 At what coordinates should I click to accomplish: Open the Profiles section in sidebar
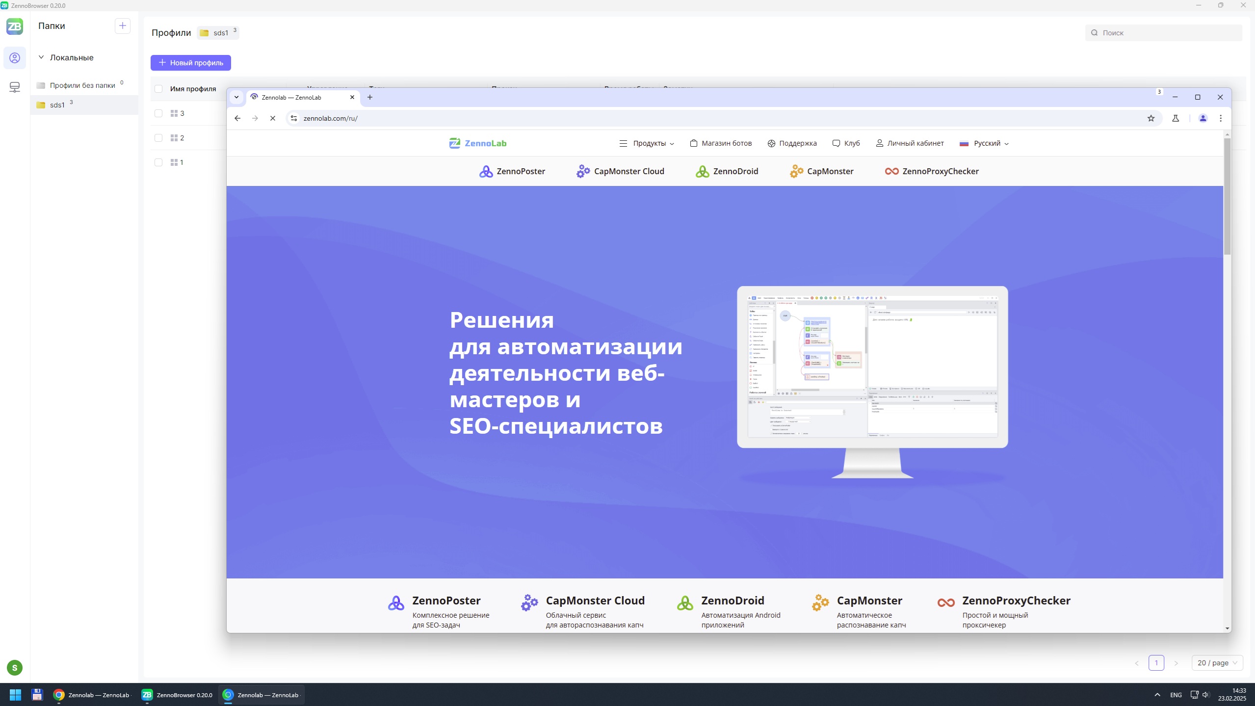15,58
